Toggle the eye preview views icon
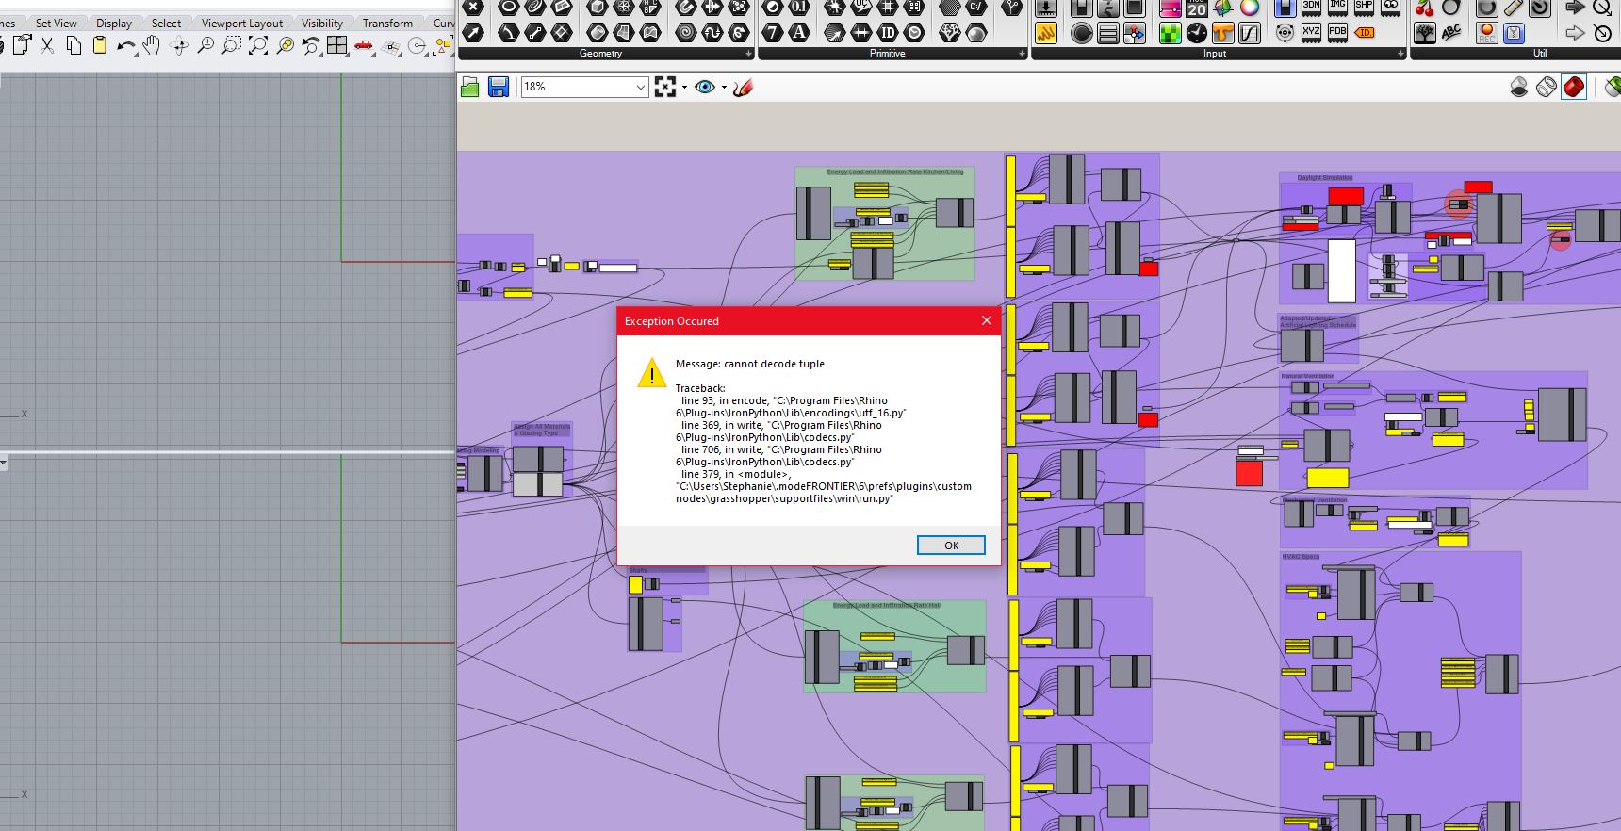This screenshot has width=1621, height=831. [x=704, y=88]
